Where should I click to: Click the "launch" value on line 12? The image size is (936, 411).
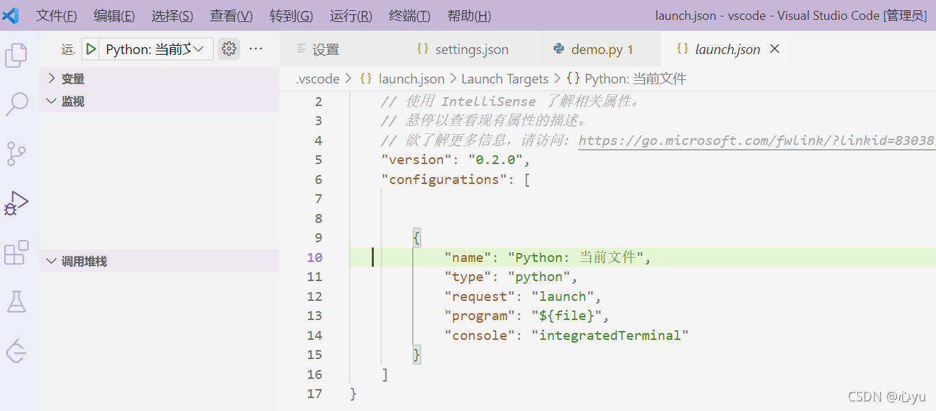pyautogui.click(x=562, y=297)
